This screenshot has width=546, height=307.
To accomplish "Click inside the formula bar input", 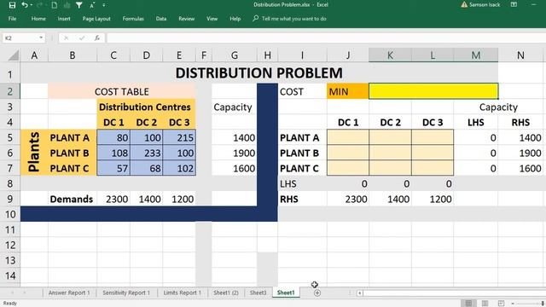I will pos(326,38).
